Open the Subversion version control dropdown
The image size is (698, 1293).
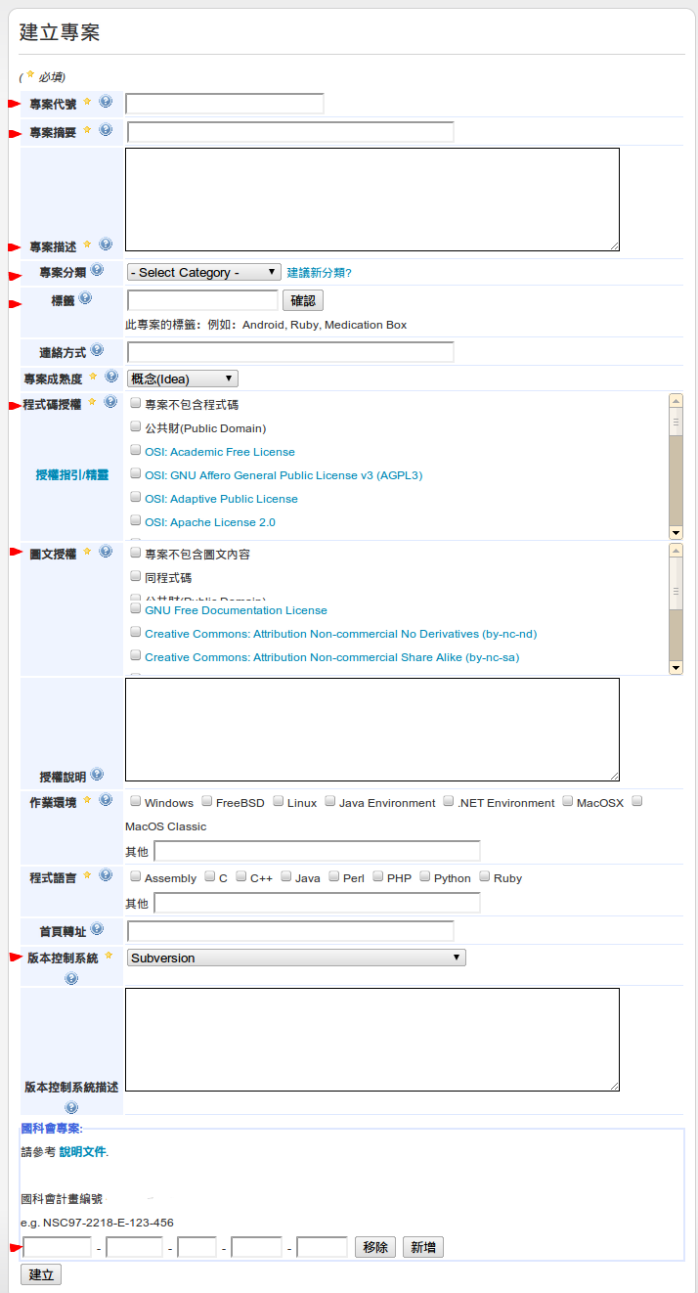tap(296, 958)
